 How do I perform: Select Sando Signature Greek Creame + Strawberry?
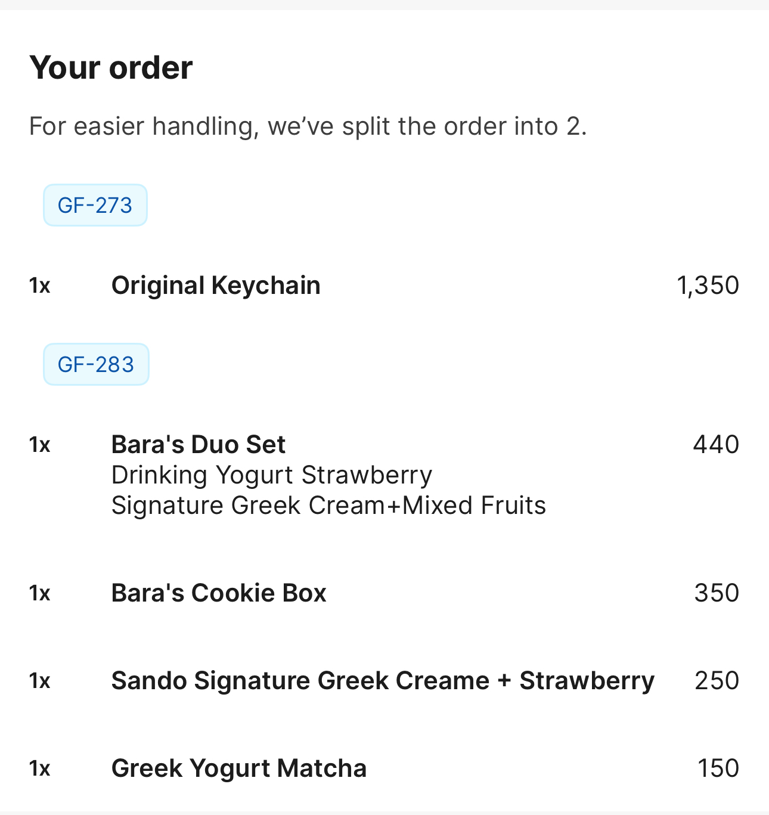click(383, 681)
